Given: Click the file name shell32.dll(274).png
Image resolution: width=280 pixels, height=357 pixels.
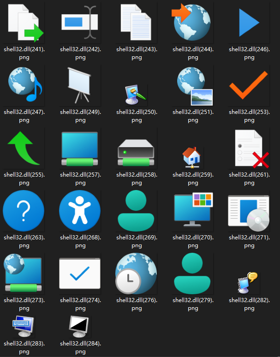Looking at the screenshot, I should pyautogui.click(x=80, y=304).
